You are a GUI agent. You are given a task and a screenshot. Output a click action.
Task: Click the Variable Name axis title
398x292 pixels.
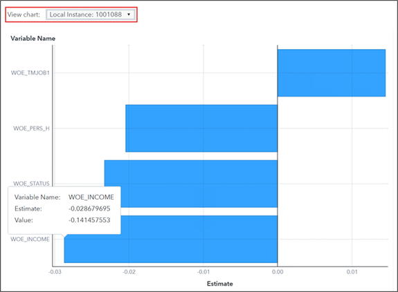click(33, 39)
